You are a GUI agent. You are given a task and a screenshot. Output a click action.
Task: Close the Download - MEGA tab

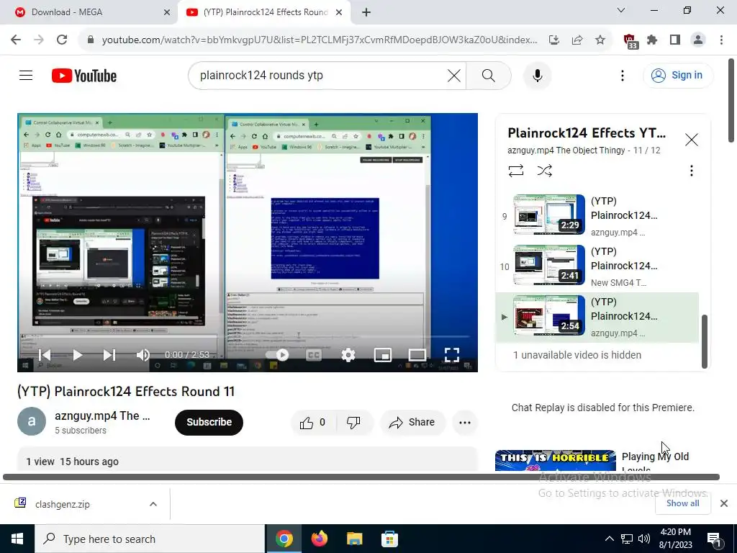(x=166, y=12)
